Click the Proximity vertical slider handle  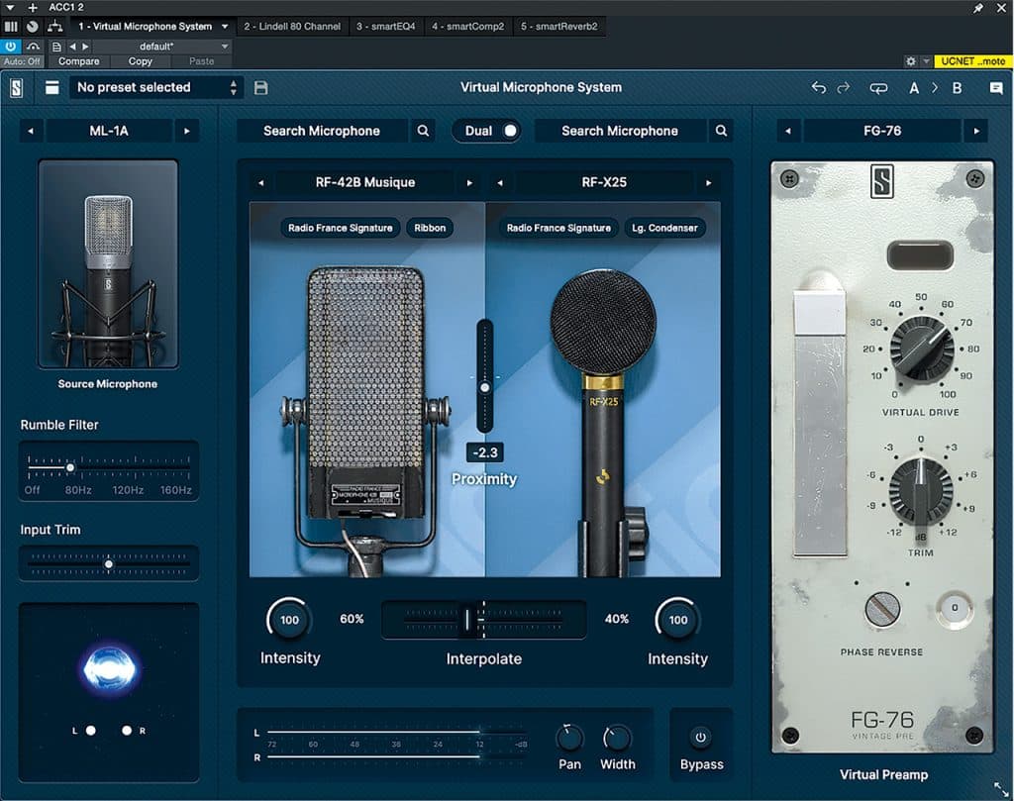pos(485,387)
